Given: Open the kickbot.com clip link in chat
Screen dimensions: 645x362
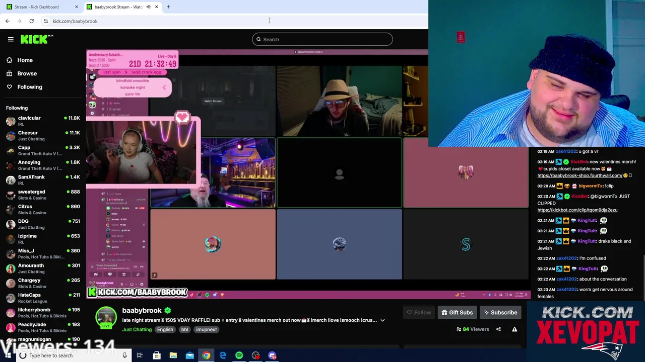Looking at the screenshot, I should 577,210.
